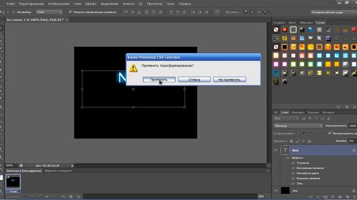This screenshot has width=357, height=200.
Task: Click auto-align layers icon in options bar
Action: [217, 12]
